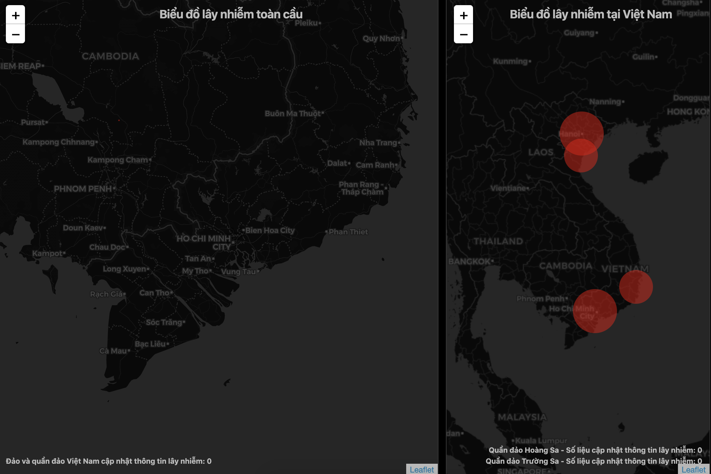Zoom in on the Vietnam infection map
This screenshot has height=474, width=711.
click(x=463, y=15)
